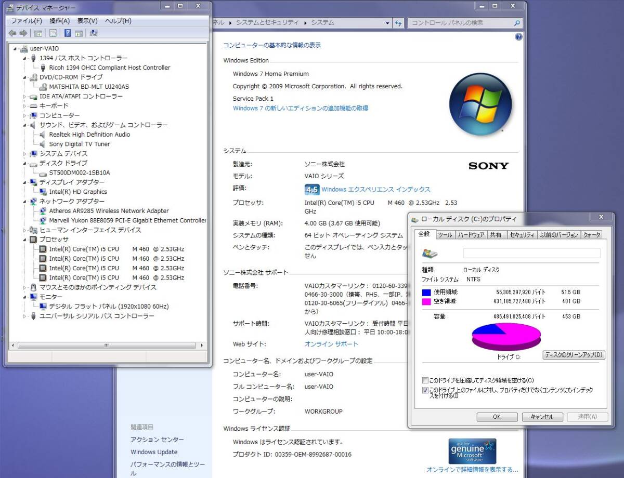Collapse the processor (プロセッサ) node
The image size is (624, 478).
pyautogui.click(x=24, y=240)
